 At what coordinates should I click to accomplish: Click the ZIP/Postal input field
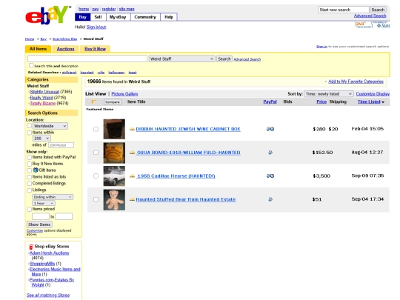click(61, 145)
